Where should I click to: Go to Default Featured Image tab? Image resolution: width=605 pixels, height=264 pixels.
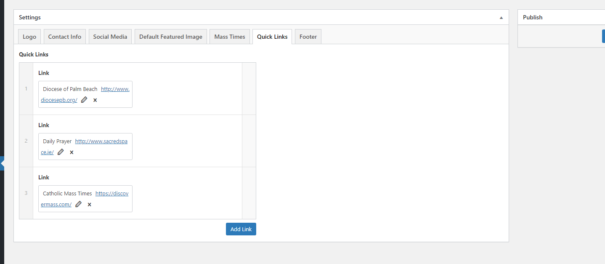point(170,37)
